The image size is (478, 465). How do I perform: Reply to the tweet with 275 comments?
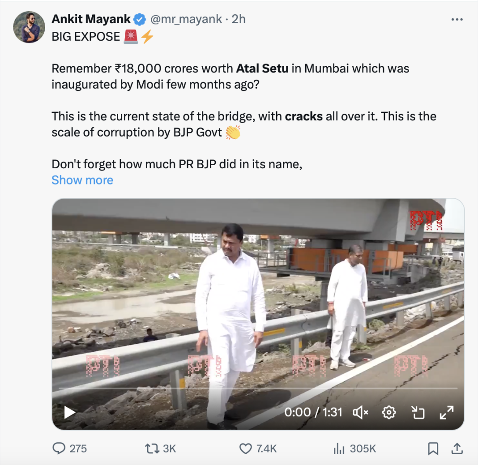59,448
